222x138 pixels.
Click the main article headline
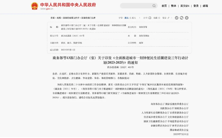(x=120, y=60)
